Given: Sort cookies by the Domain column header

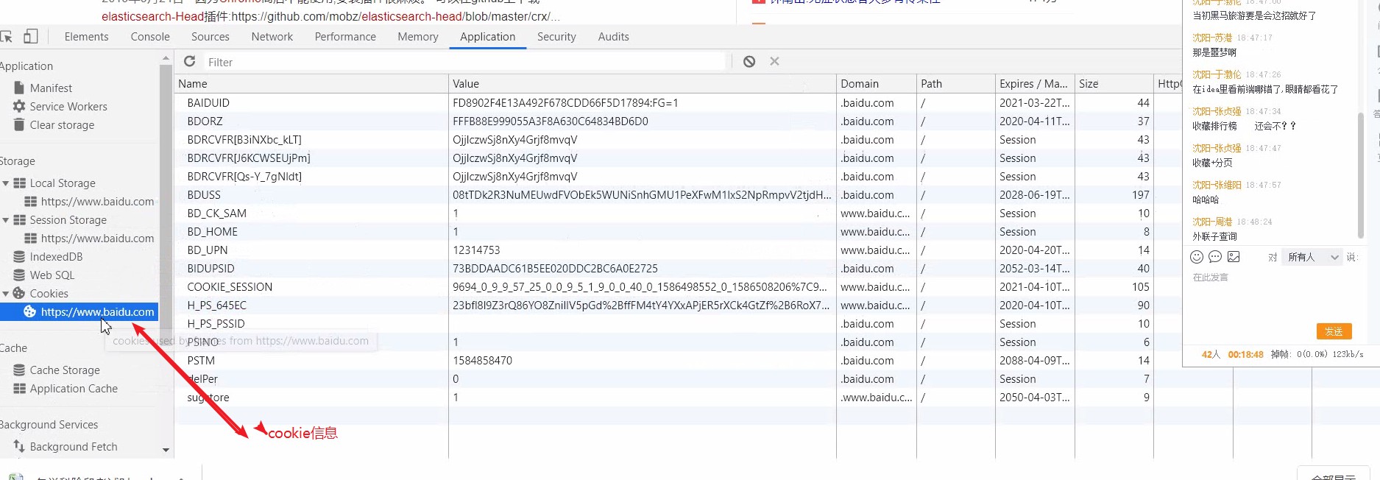Looking at the screenshot, I should (876, 83).
